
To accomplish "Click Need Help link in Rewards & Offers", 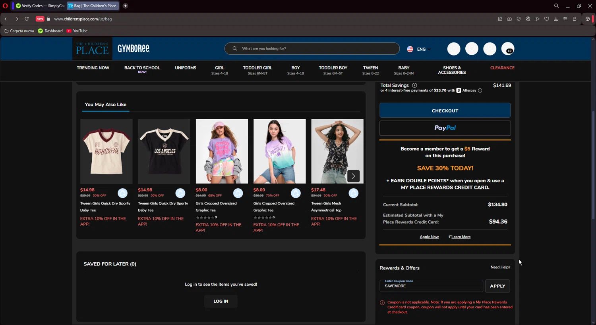I will coord(500,267).
